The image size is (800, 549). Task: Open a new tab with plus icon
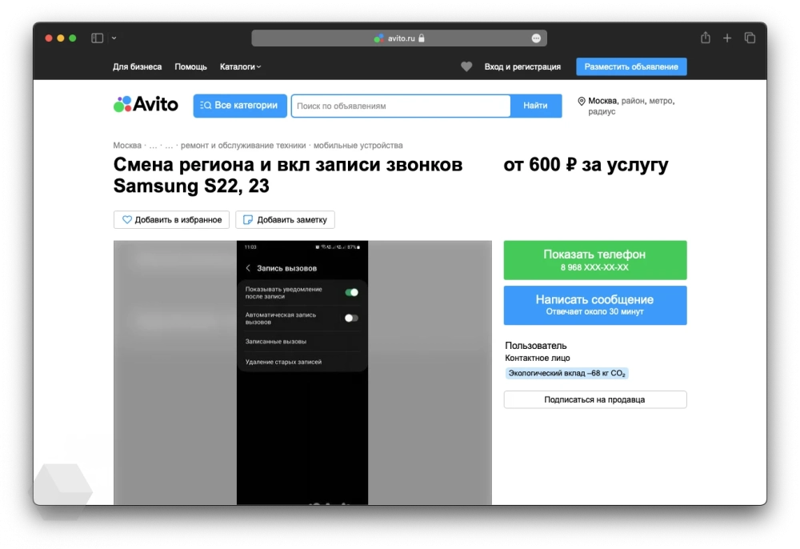(727, 38)
